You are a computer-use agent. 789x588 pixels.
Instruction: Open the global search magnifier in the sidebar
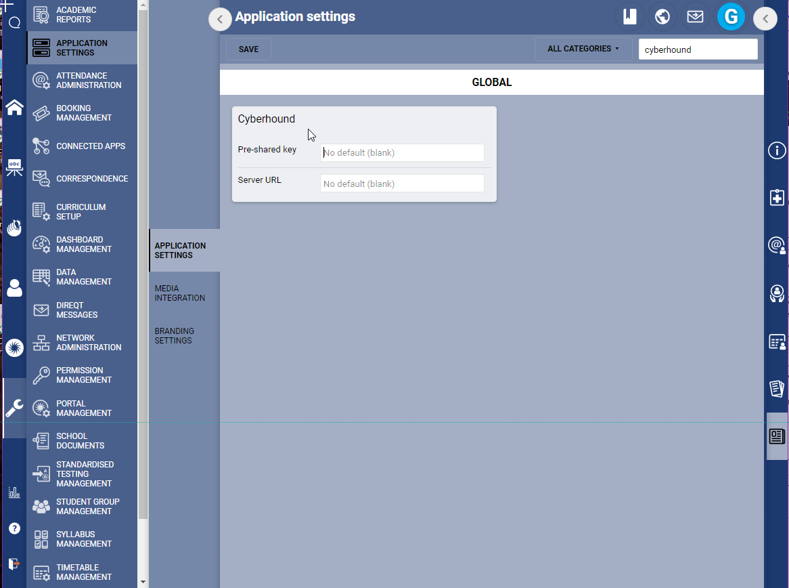point(14,22)
